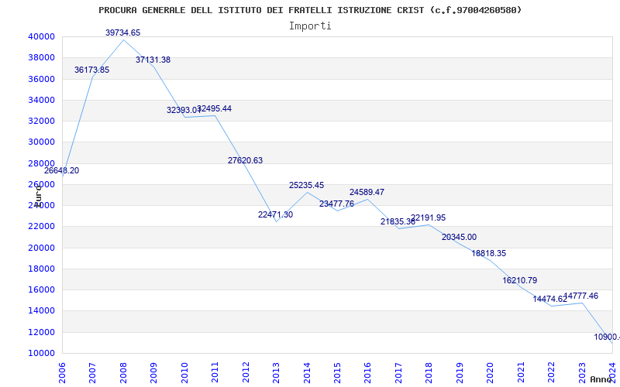Image resolution: width=620 pixels, height=387 pixels.
Task: Select the 24589.47 data label
Action: point(367,192)
